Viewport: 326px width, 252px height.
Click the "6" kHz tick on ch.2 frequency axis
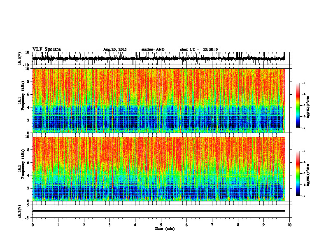28,163
